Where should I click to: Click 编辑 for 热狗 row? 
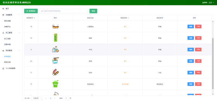191,72
